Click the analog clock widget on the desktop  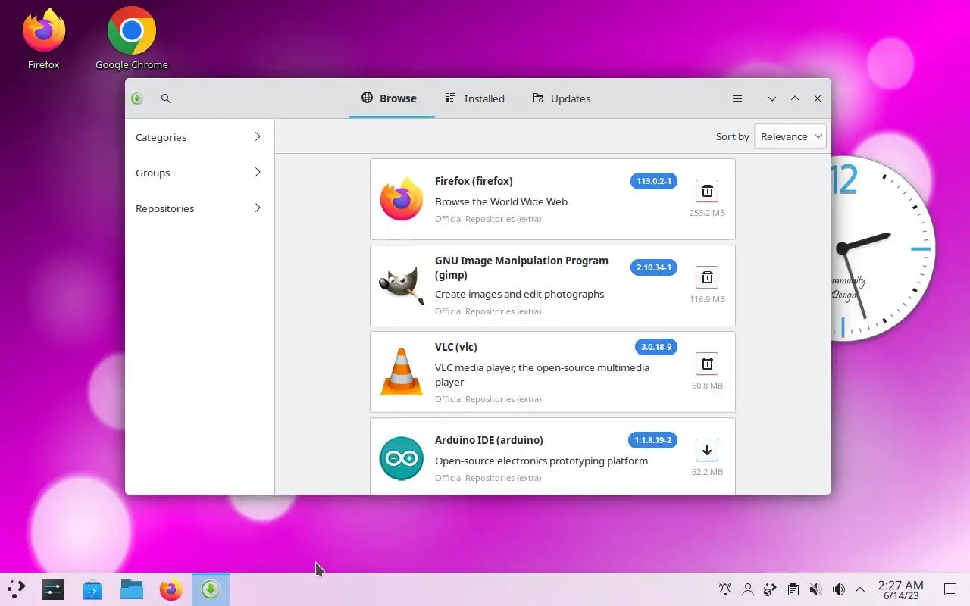pyautogui.click(x=883, y=248)
